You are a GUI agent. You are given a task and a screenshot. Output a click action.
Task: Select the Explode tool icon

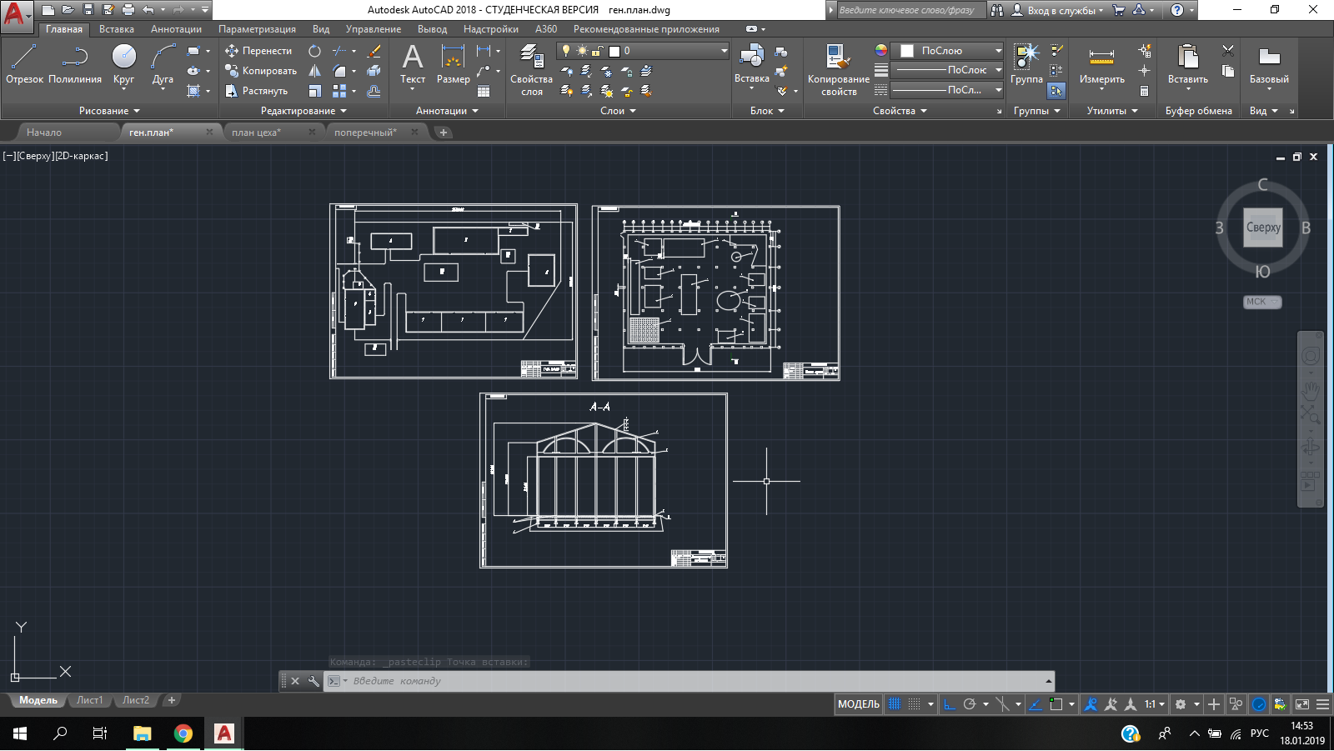tap(374, 71)
